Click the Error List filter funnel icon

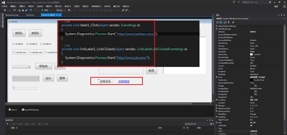[x=7, y=124]
